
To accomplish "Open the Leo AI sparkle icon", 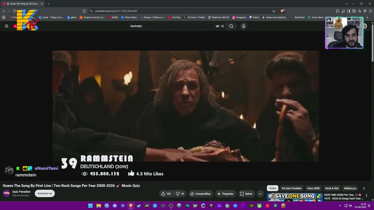I will 359,11.
